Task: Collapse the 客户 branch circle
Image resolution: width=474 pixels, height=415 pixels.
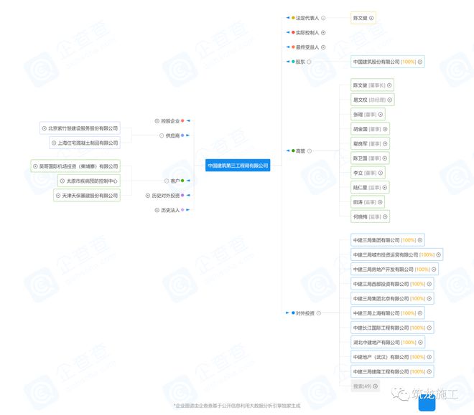Action: click(167, 181)
